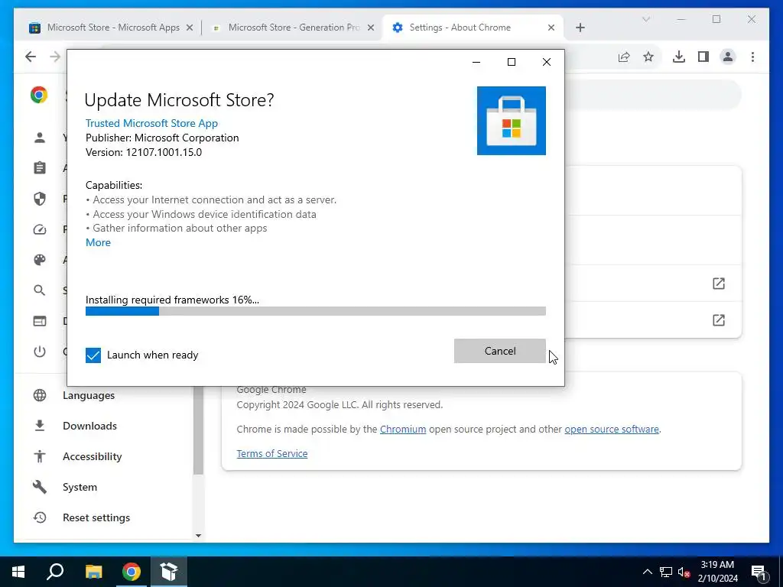Open File Explorer from taskbar

pos(93,572)
